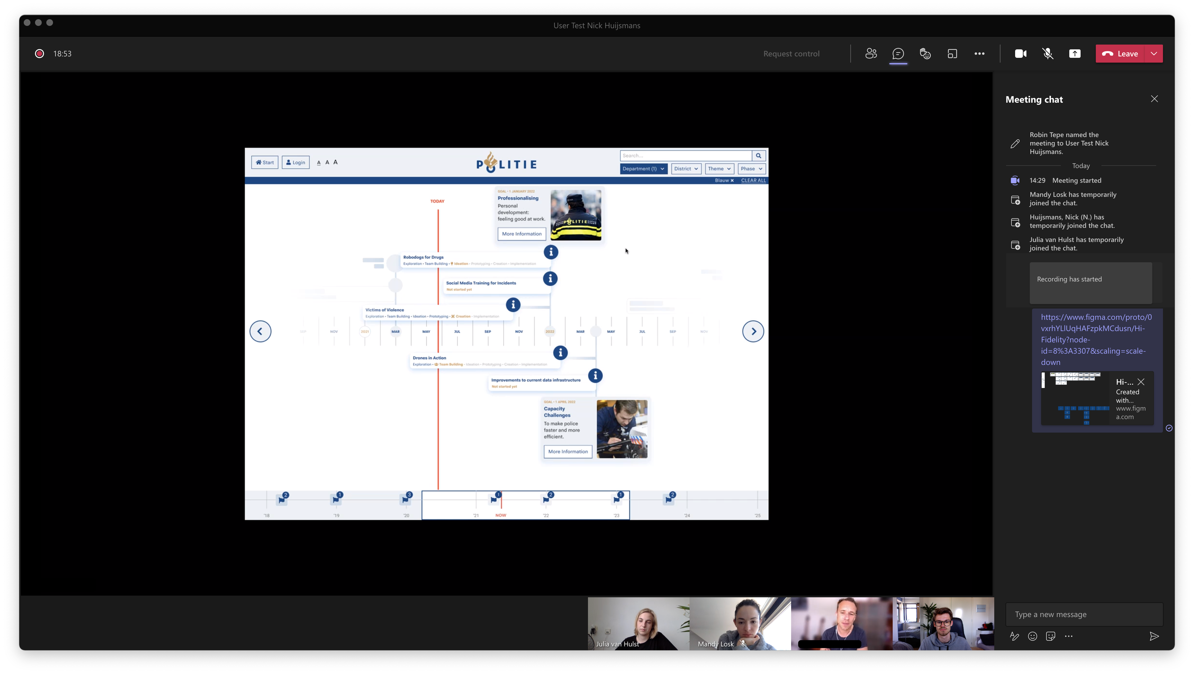The width and height of the screenshot is (1194, 674).
Task: Send the chat message with arrow icon
Action: pyautogui.click(x=1154, y=636)
